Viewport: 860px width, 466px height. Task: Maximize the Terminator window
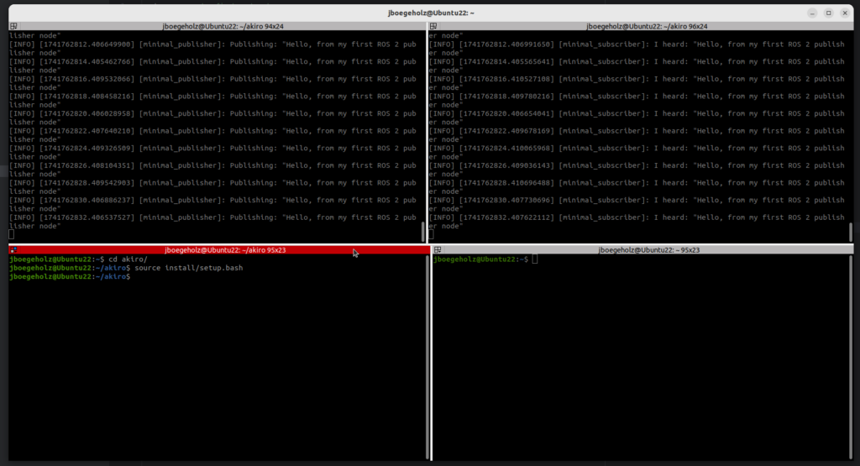point(828,13)
